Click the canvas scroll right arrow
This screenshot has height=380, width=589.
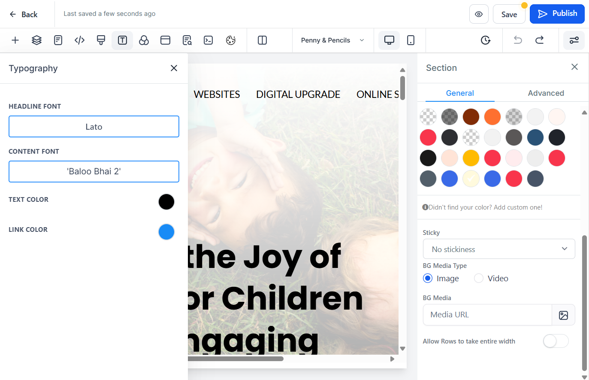(x=392, y=359)
